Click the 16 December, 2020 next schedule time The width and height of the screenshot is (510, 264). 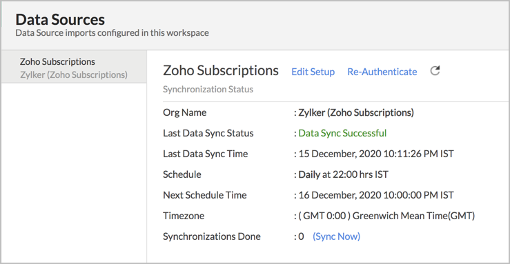pyautogui.click(x=376, y=195)
